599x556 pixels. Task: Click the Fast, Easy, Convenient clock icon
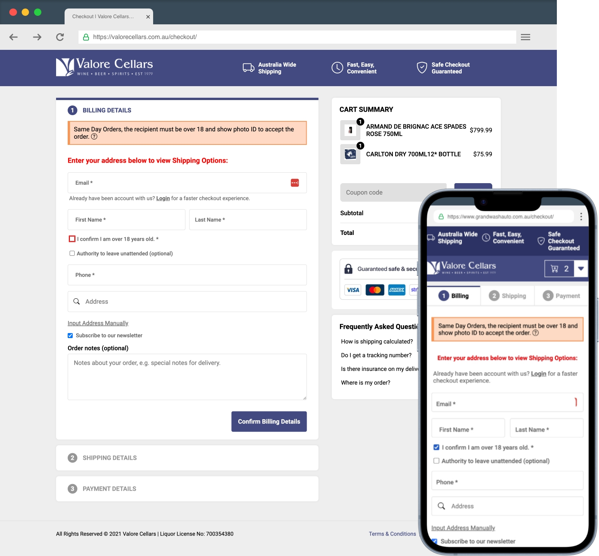click(x=337, y=68)
